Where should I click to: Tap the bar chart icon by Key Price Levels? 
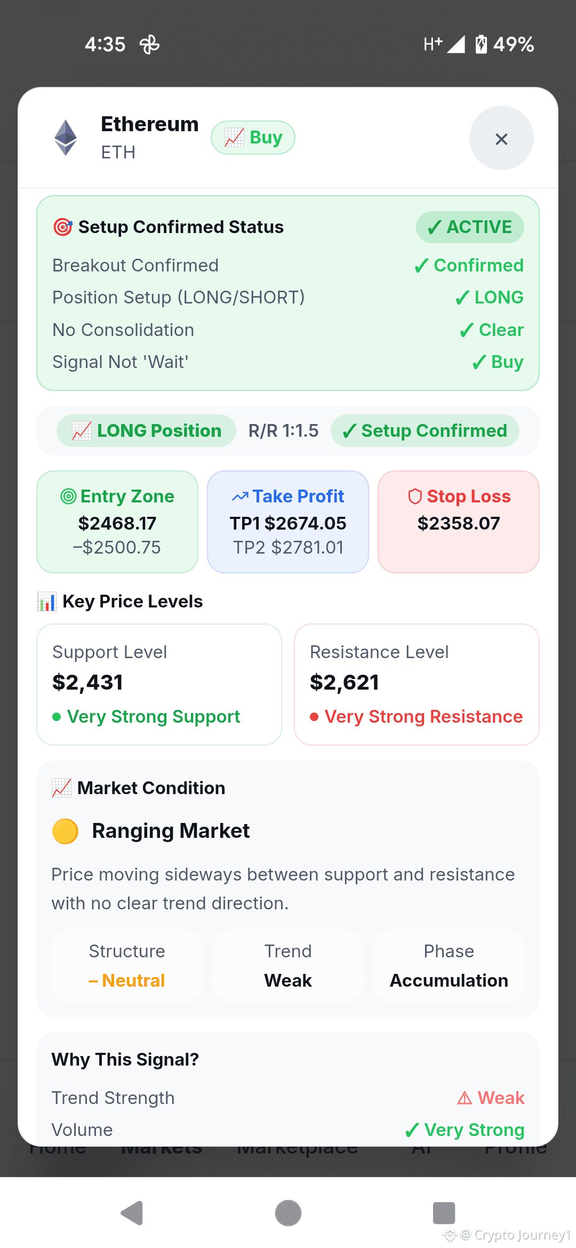(47, 602)
